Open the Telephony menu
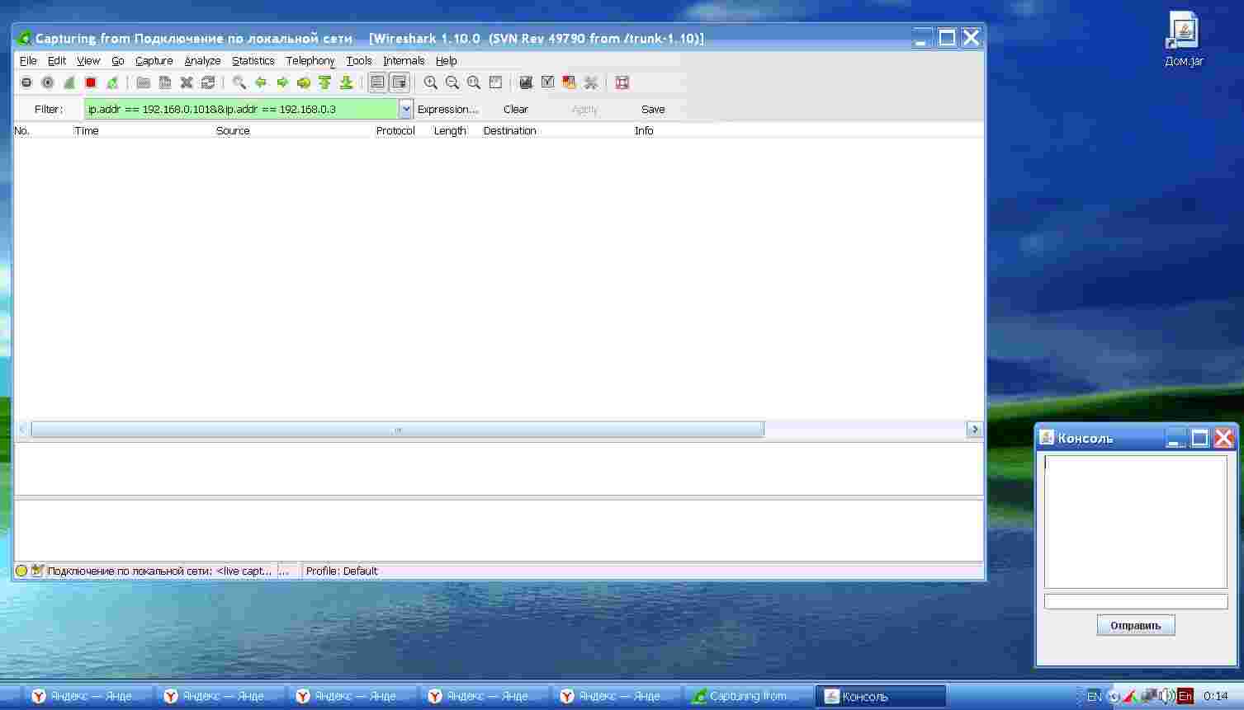The image size is (1244, 710). tap(310, 61)
